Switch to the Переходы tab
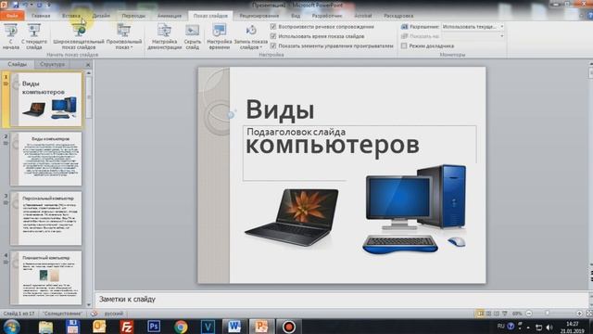This screenshot has height=334, width=593. pos(133,16)
